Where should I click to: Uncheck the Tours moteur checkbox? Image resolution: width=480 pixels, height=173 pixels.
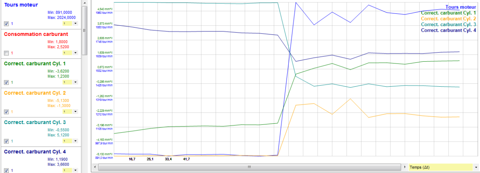[x=6, y=24]
